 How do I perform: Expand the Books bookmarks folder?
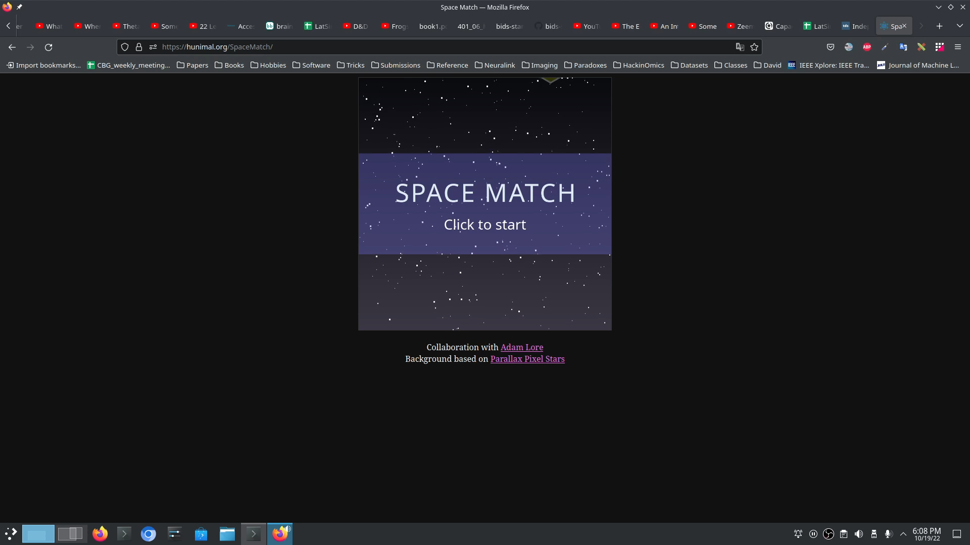229,65
